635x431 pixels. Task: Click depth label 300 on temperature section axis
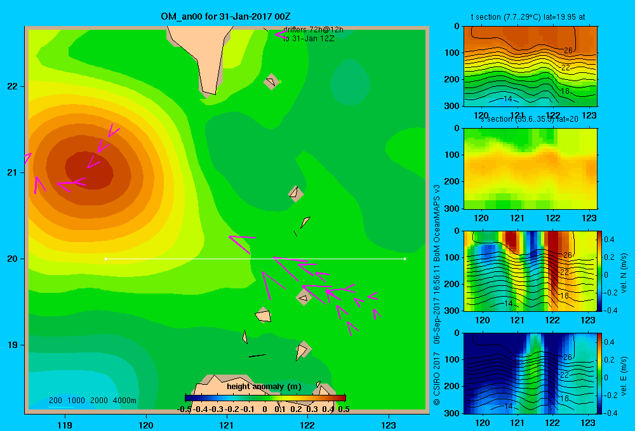451,106
